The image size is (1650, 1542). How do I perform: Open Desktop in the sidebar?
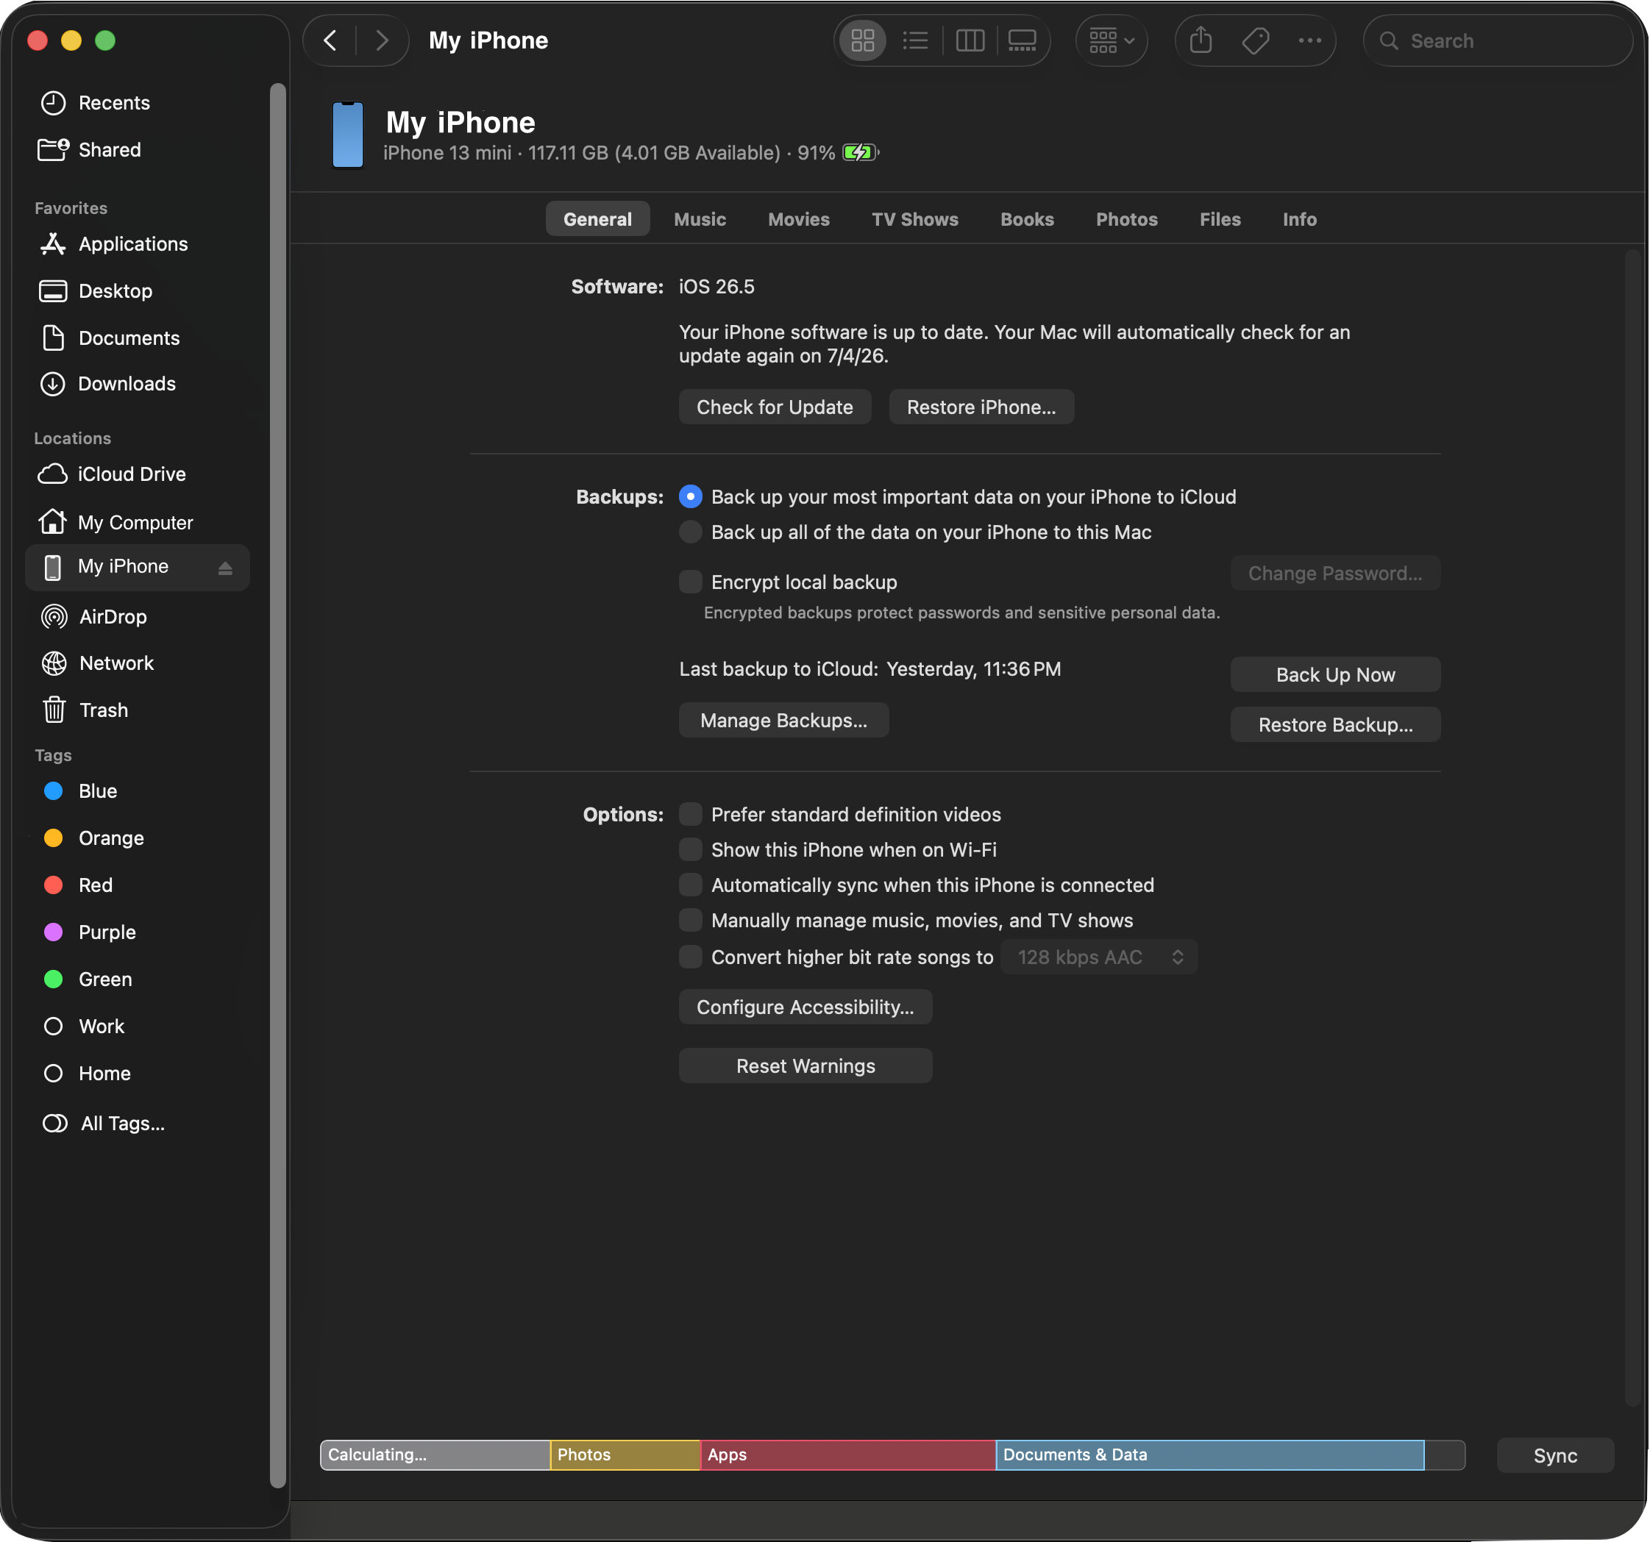(138, 291)
